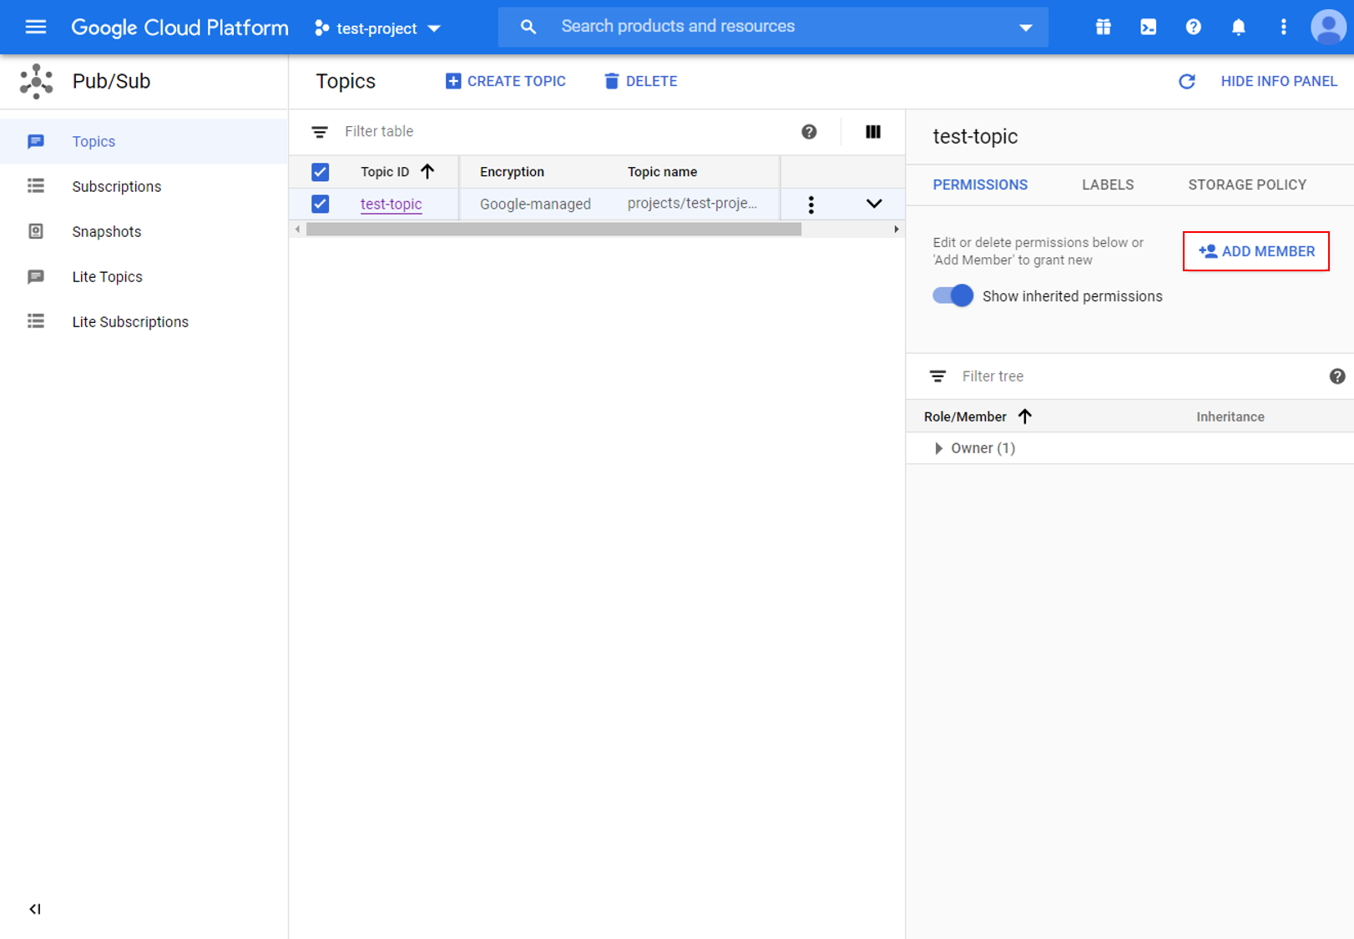Uncheck the test-topic row checkbox

pos(320,204)
